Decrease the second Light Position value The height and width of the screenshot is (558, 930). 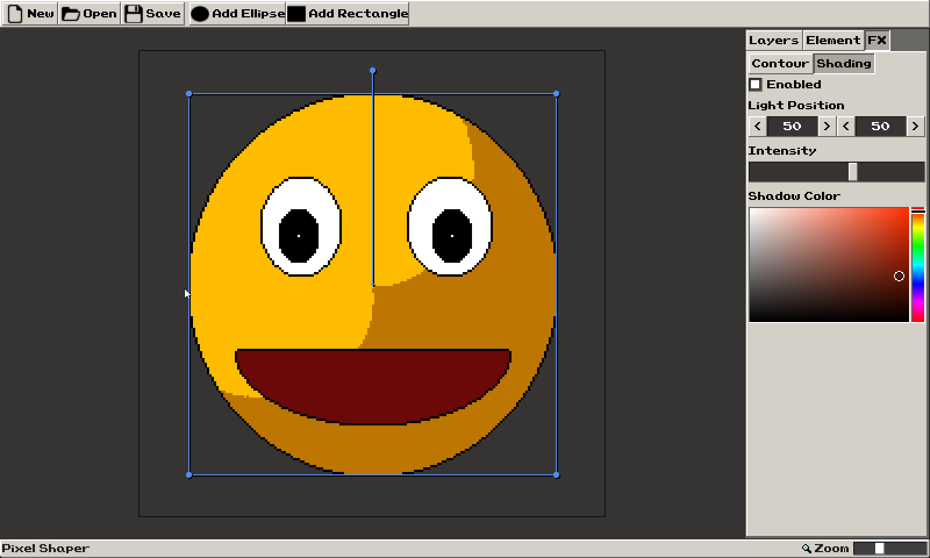[846, 126]
